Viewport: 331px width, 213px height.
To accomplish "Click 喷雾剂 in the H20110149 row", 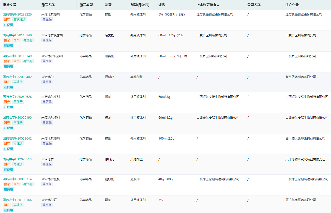I will (110, 56).
